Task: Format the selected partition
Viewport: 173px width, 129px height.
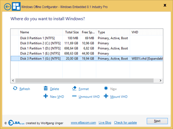Action: click(84, 89)
